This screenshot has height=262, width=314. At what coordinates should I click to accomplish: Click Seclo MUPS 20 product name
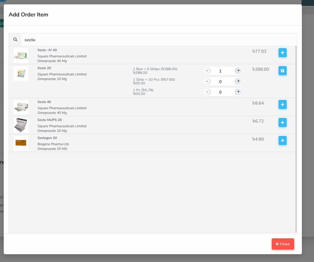pyautogui.click(x=49, y=120)
